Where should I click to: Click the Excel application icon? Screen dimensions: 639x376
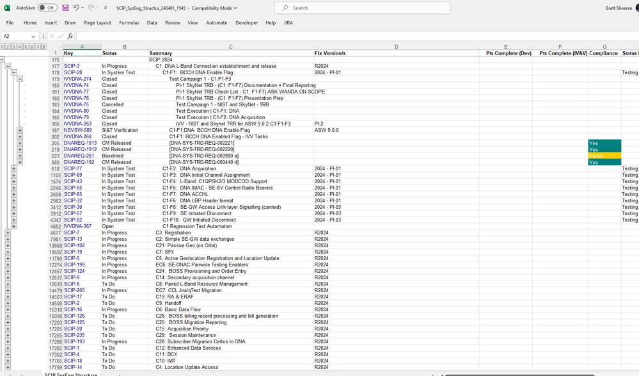(7, 8)
